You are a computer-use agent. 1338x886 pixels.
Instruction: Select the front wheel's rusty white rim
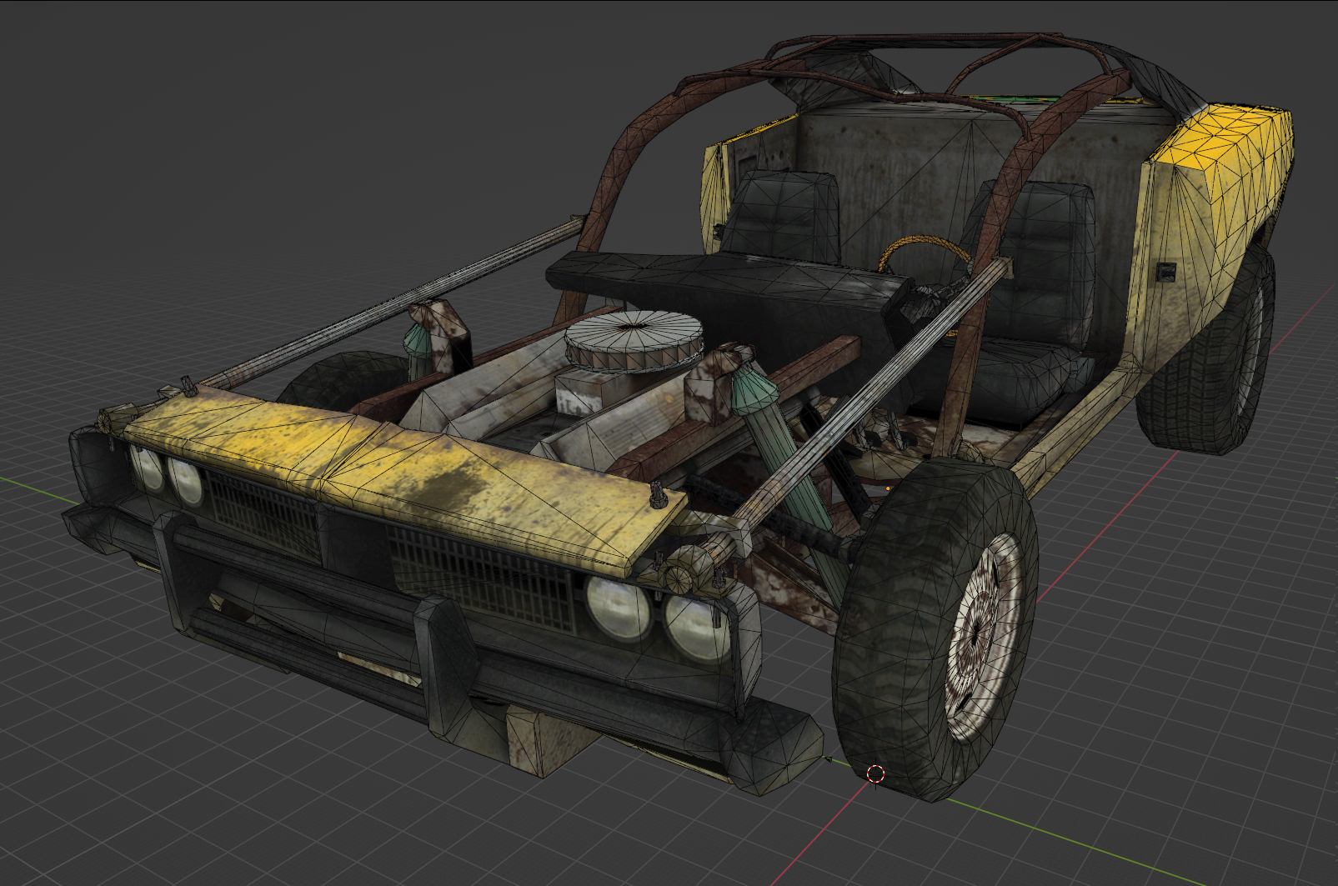tap(985, 638)
